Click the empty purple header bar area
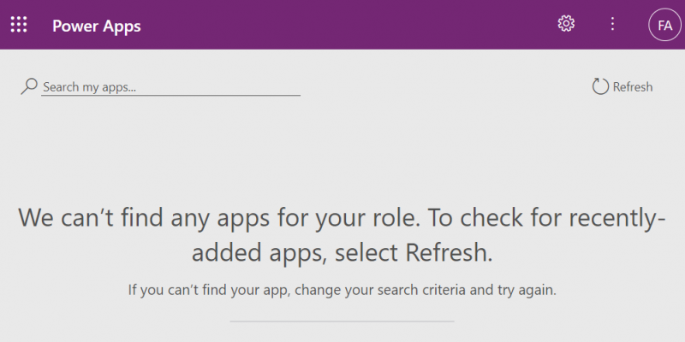 coord(342,25)
